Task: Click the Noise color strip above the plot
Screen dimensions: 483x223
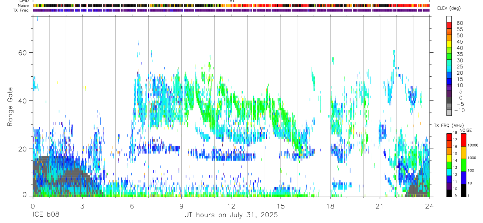Action: point(231,6)
